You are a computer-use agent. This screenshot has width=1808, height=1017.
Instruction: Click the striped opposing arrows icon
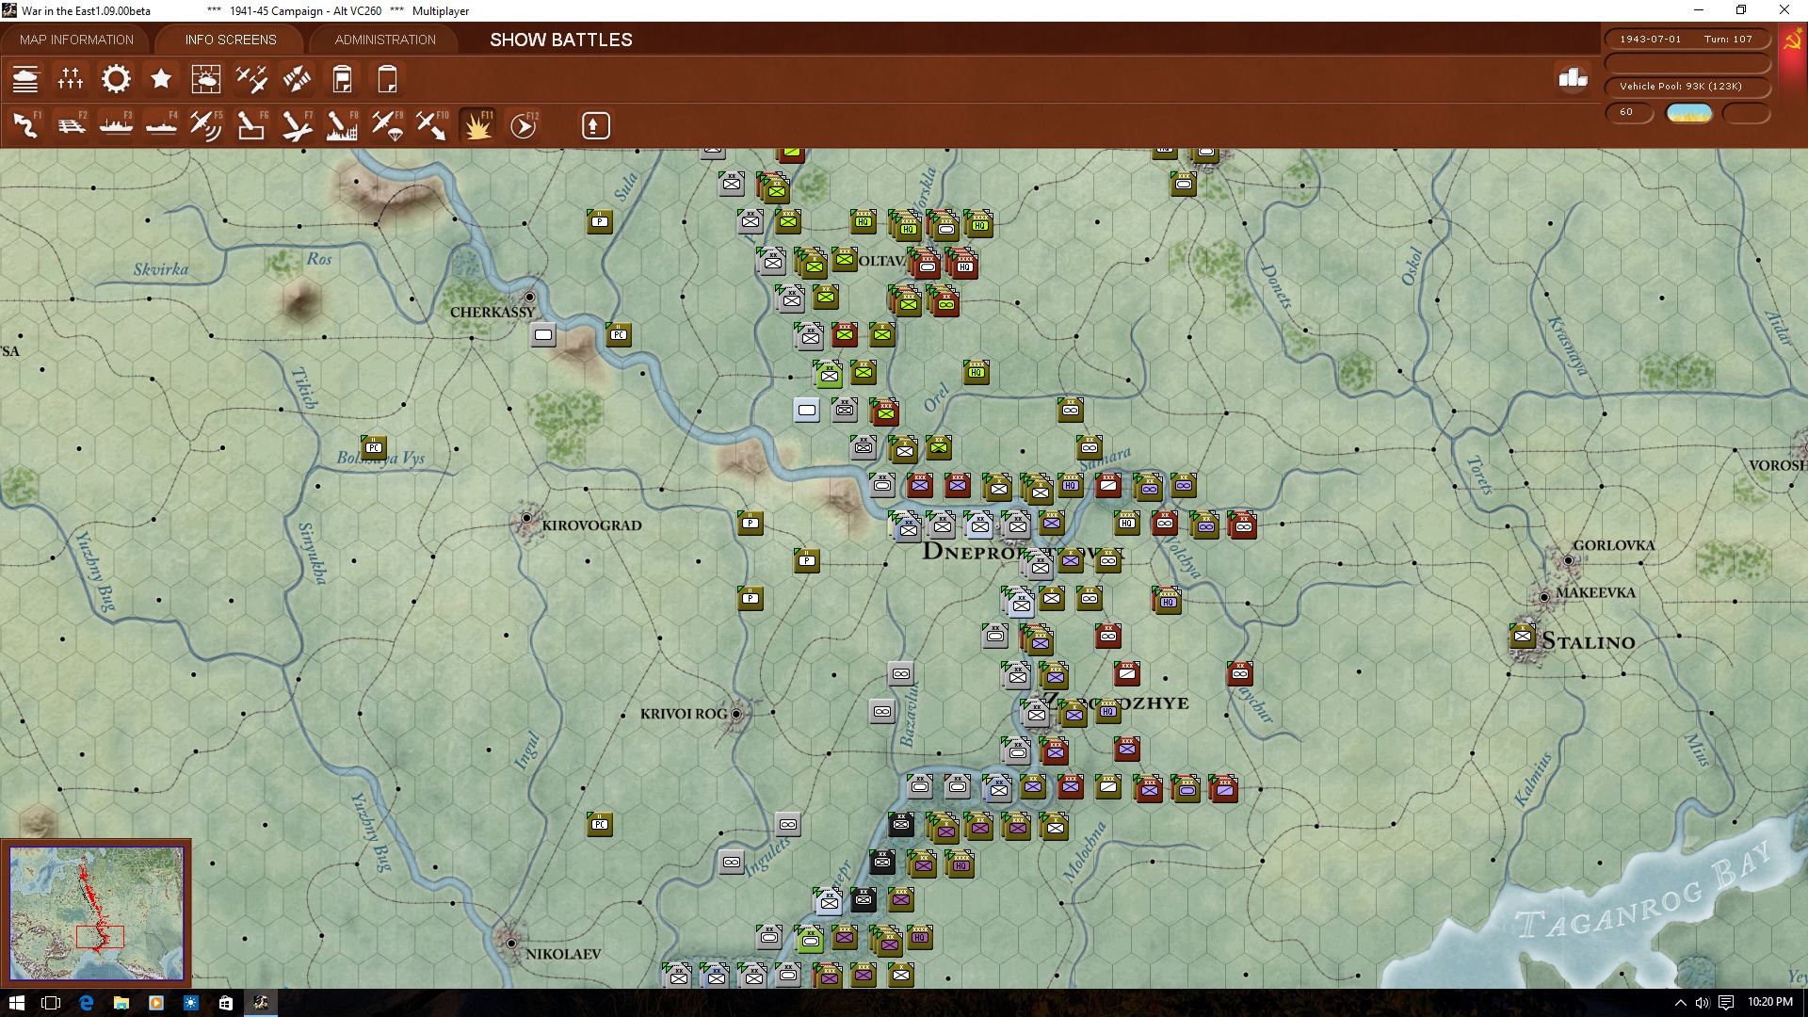(297, 79)
